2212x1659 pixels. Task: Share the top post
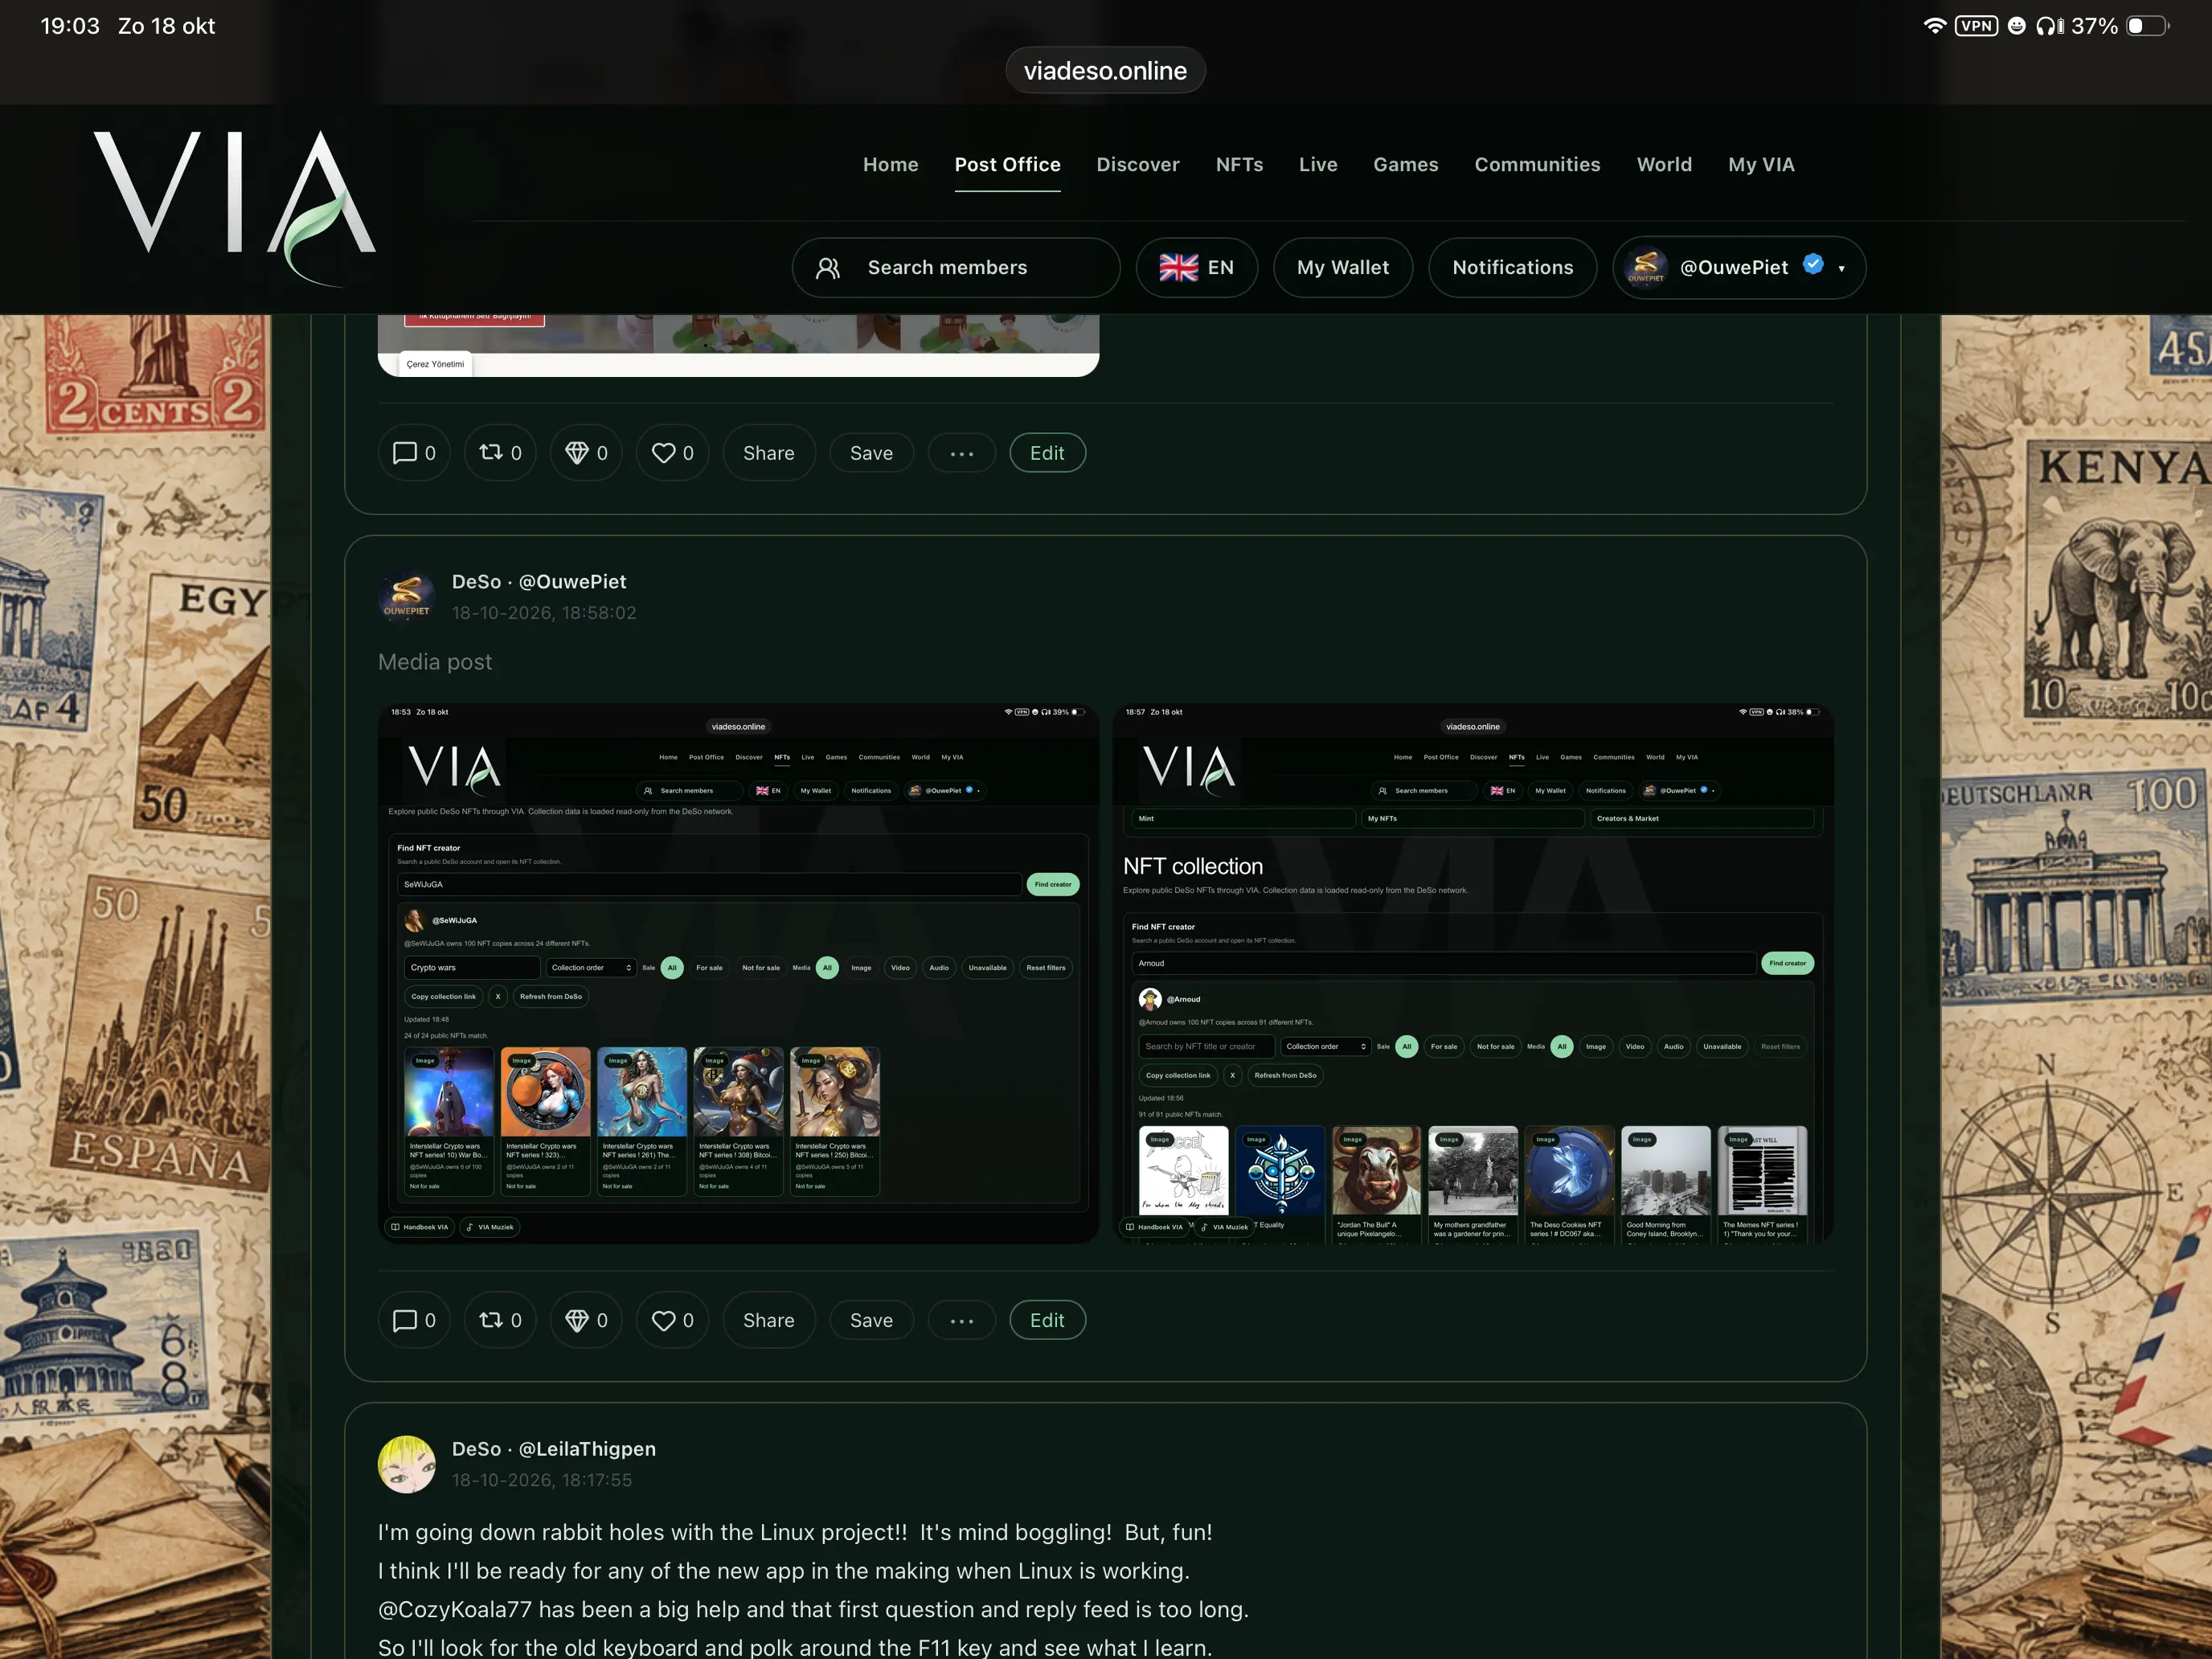pos(768,453)
